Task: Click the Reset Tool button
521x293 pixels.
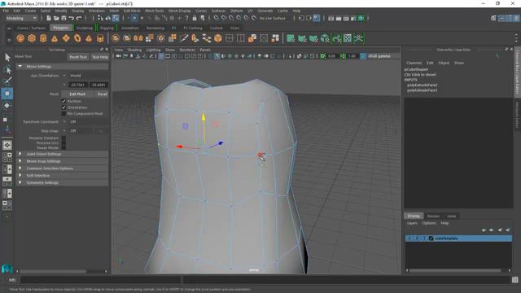Action: pyautogui.click(x=78, y=57)
